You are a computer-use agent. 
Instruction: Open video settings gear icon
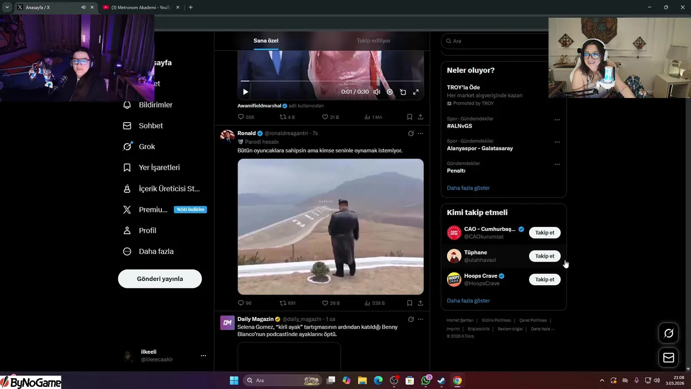(x=390, y=92)
